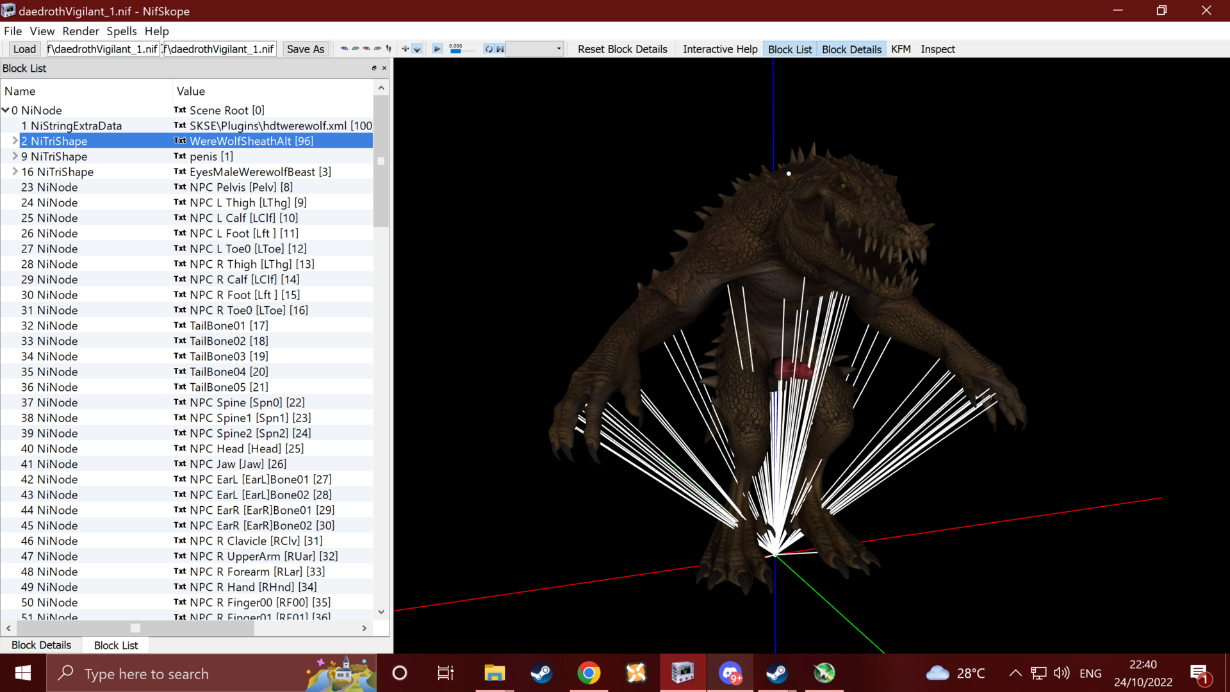The height and width of the screenshot is (692, 1230).
Task: Click Txt icon beside EyesMaleWerewolfBeast
Action: click(x=180, y=172)
